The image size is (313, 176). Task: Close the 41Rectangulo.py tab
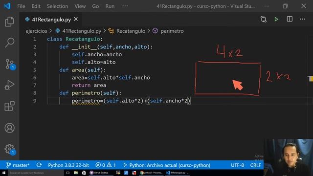(76, 19)
